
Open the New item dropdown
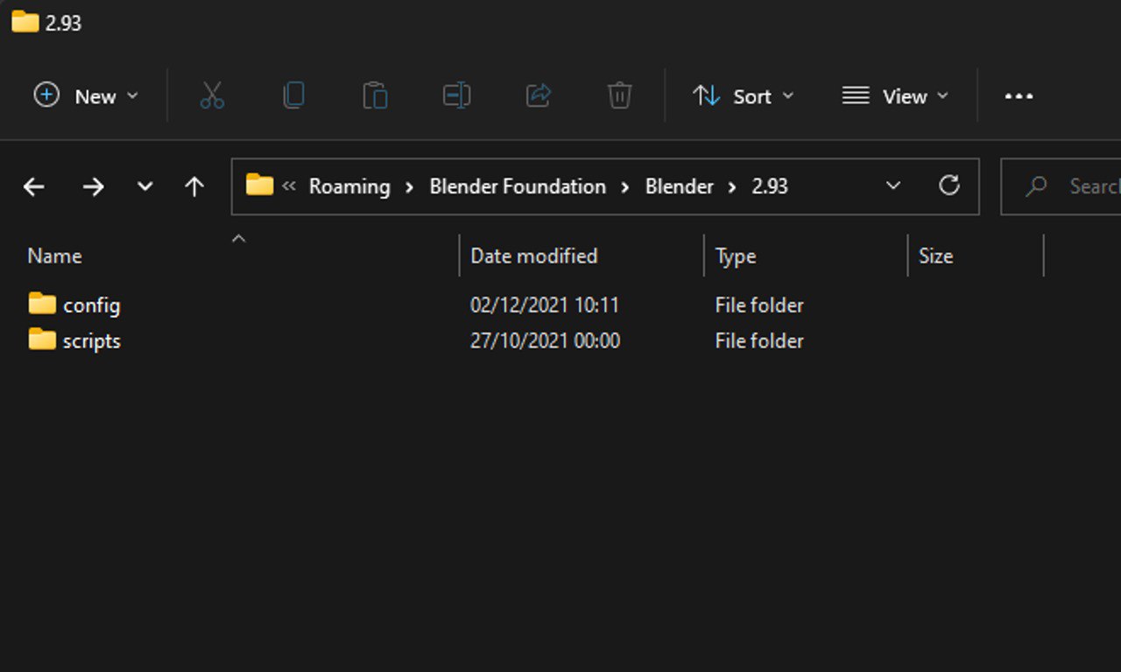click(86, 95)
